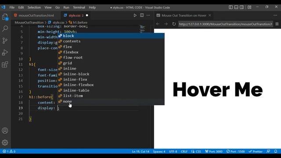Viewport: 281px width, 158px height.
Task: Click the notifications bell in status bar
Action: (x=276, y=151)
